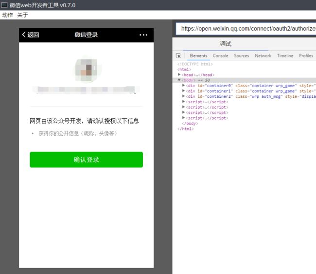Click the app icon in title bar
Viewport: 316px width, 274px height.
click(x=4, y=5)
